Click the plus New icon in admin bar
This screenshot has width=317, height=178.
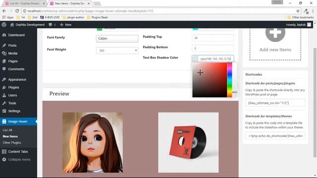(61, 25)
